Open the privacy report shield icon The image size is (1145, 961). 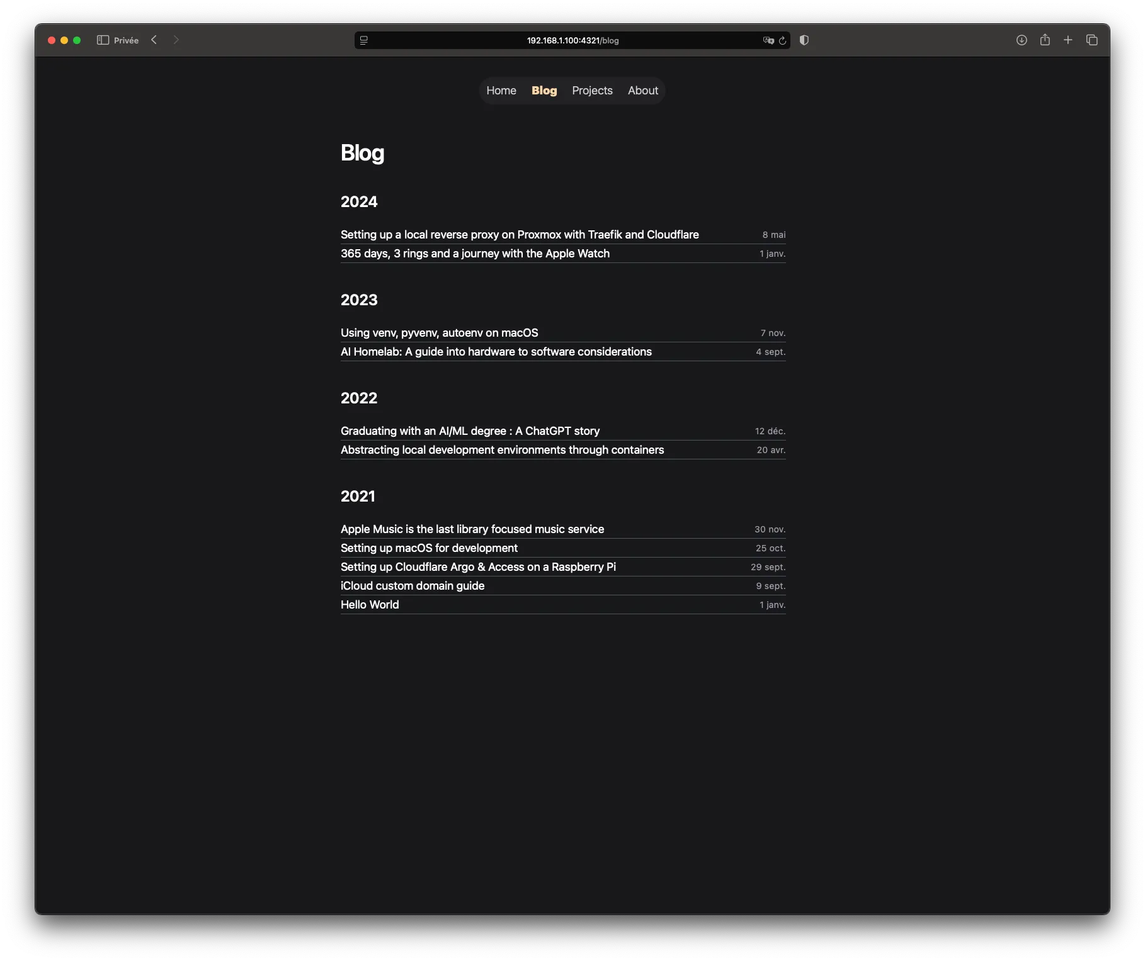pos(804,40)
